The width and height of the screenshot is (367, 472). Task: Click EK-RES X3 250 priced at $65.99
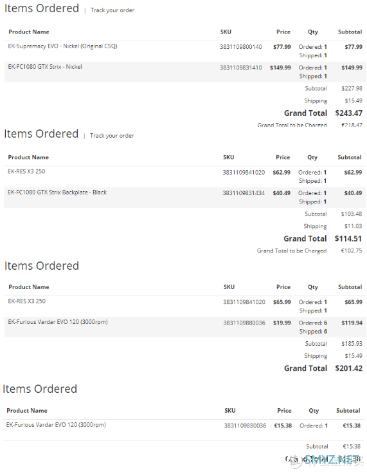click(x=27, y=301)
